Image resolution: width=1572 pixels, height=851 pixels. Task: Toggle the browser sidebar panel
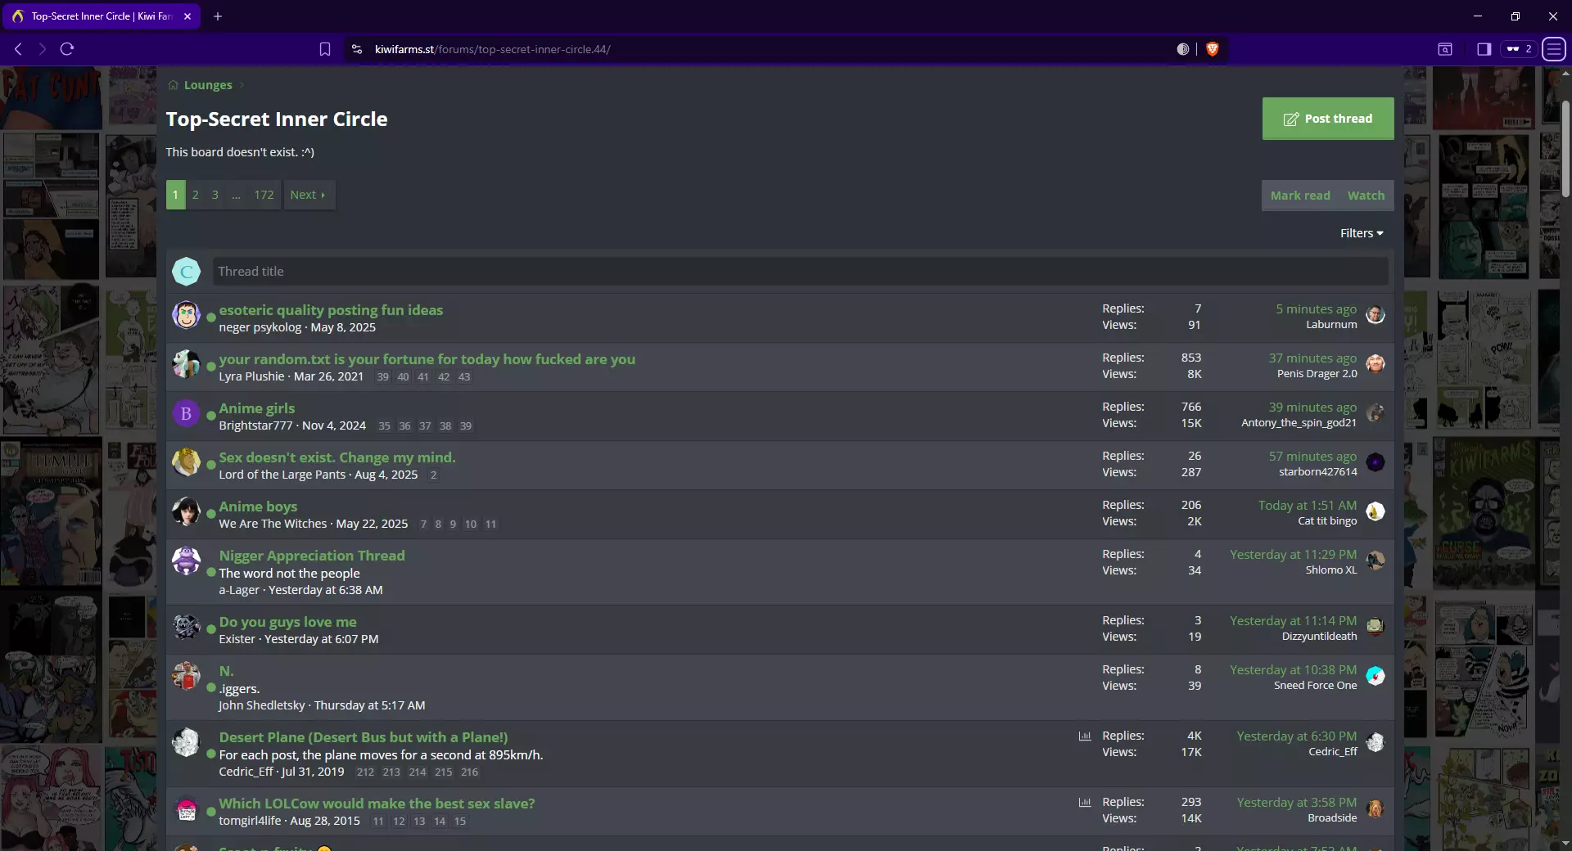tap(1484, 49)
